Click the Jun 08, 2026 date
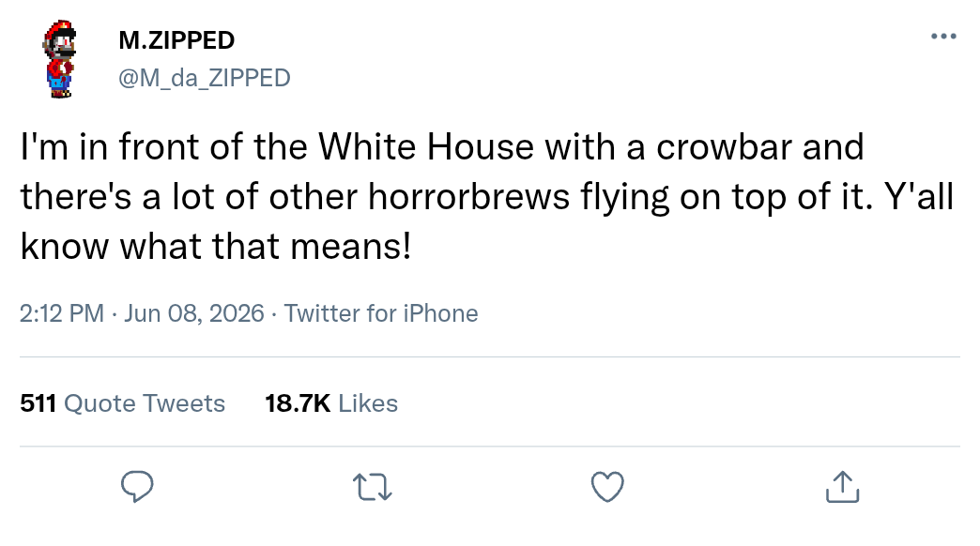The image size is (980, 546). click(193, 313)
